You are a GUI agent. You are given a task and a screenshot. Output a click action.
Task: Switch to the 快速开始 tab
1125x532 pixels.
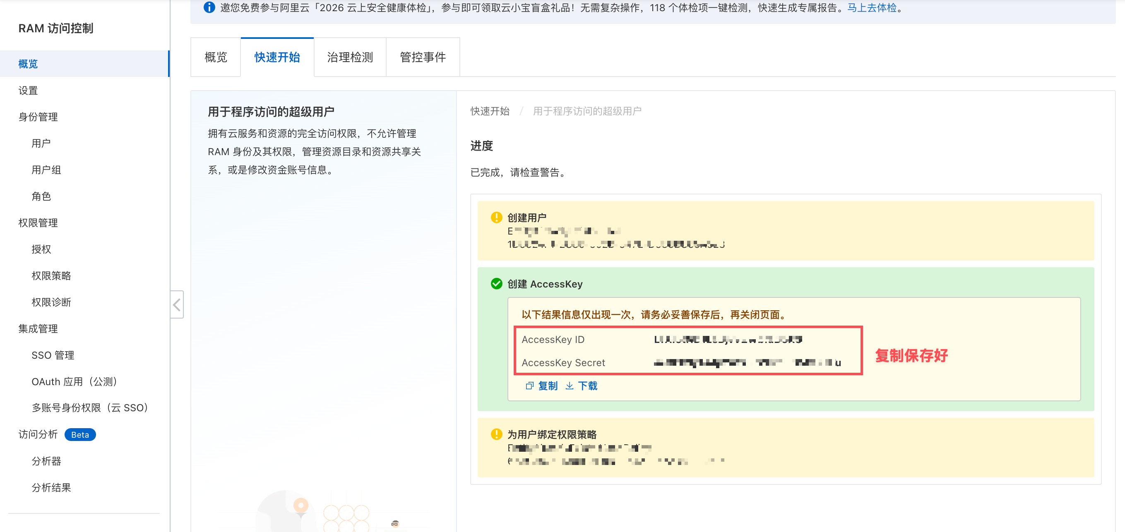[277, 57]
